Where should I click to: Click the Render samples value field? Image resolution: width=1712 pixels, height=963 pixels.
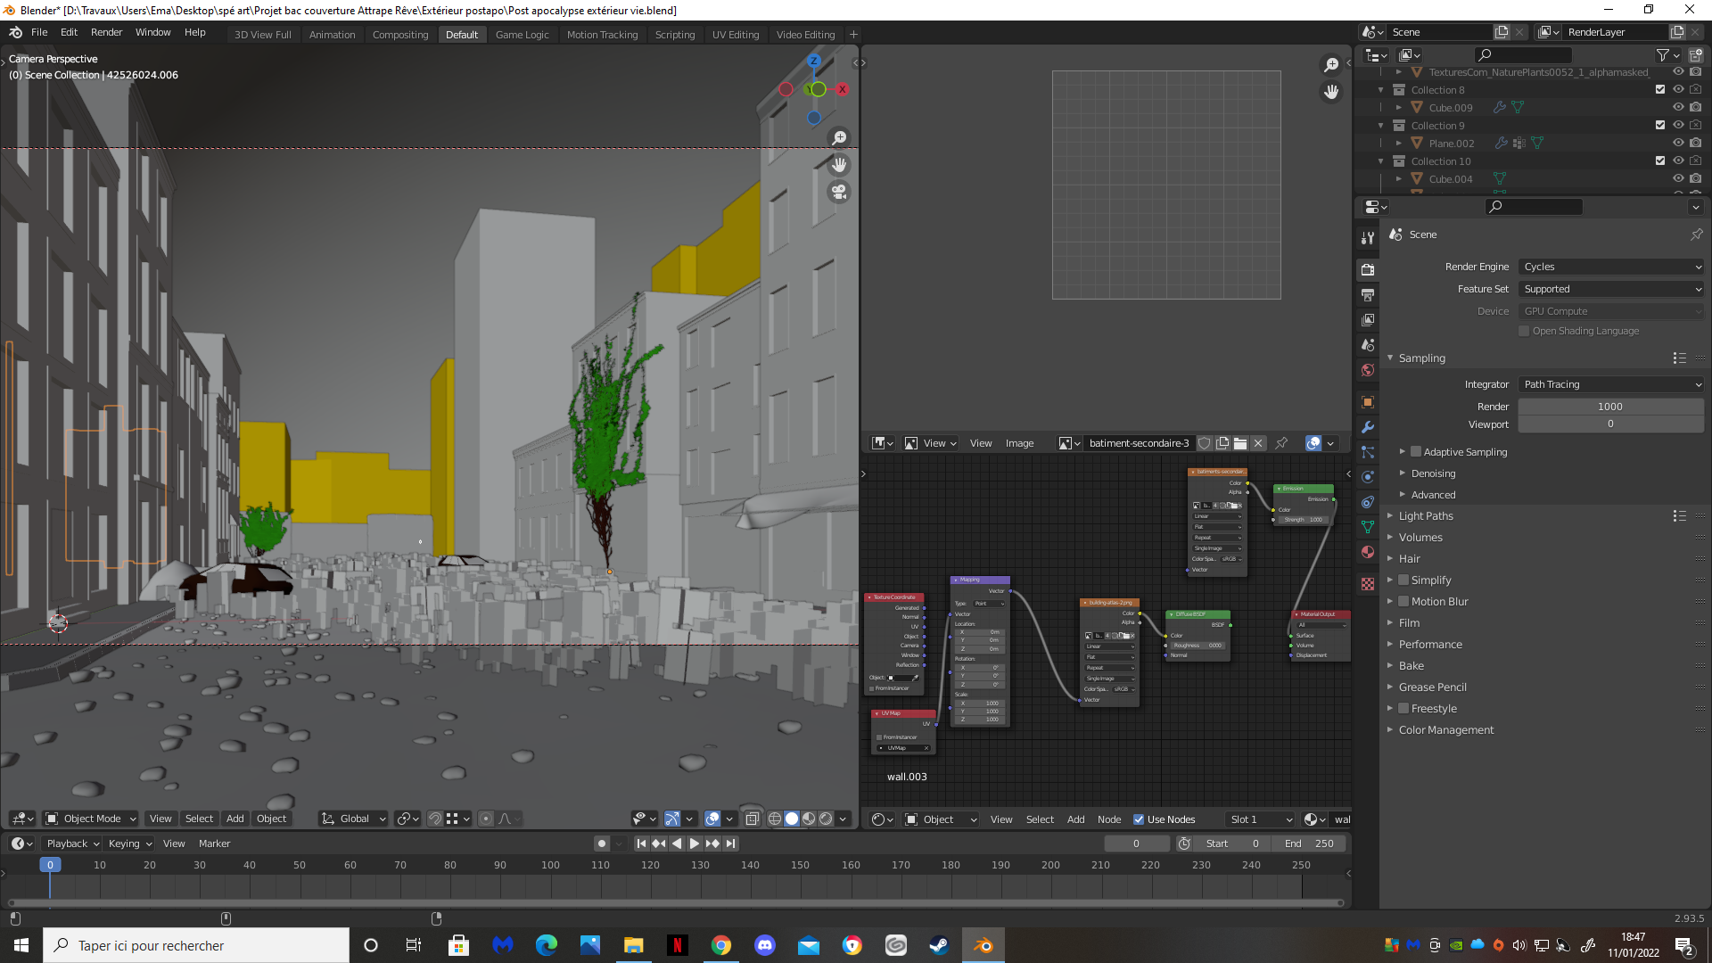point(1610,407)
